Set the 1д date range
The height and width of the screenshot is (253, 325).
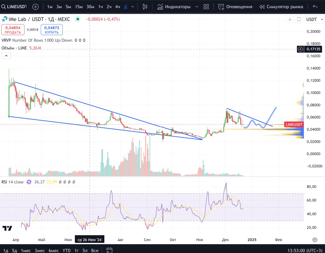pyautogui.click(x=6, y=250)
